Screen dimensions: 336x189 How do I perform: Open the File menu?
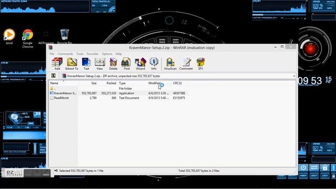pyautogui.click(x=52, y=54)
